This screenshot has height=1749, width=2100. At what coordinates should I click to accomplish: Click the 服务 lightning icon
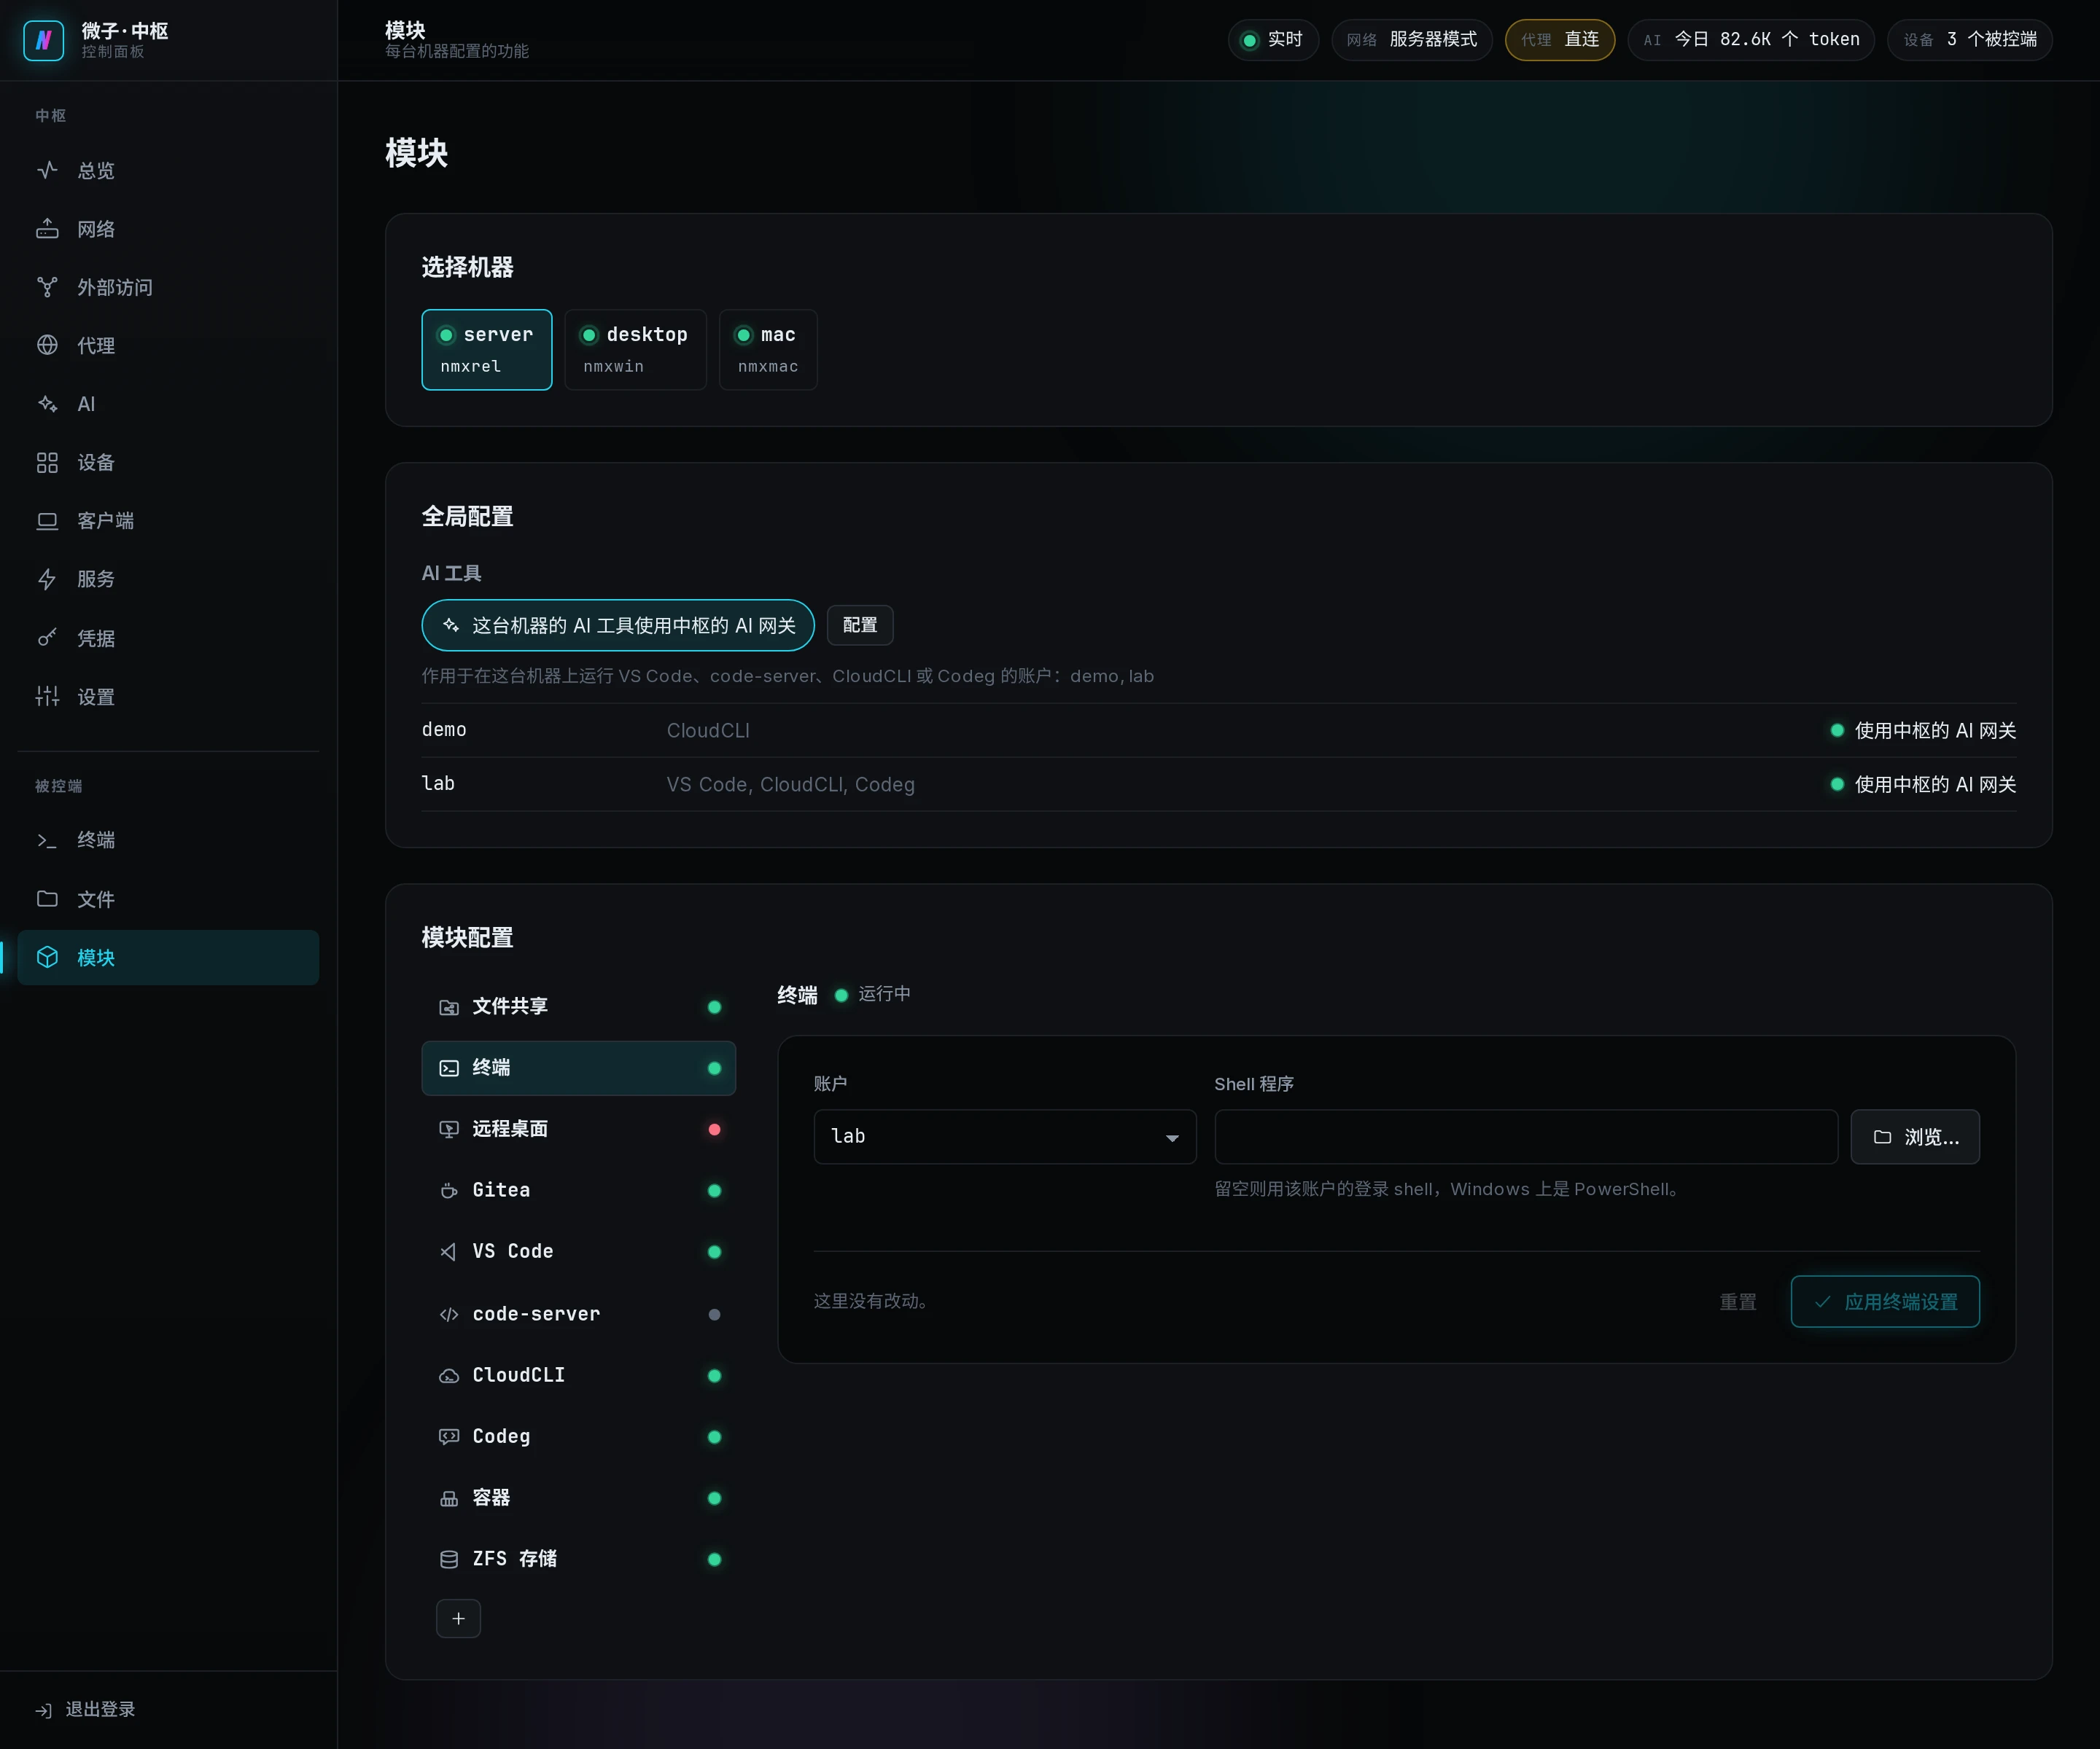pyautogui.click(x=47, y=579)
